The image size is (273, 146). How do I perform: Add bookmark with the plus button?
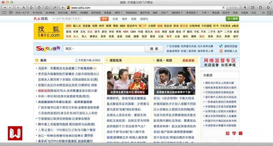tap(62, 7)
